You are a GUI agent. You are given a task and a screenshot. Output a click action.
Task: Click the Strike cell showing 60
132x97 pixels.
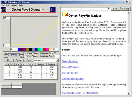coord(30,78)
